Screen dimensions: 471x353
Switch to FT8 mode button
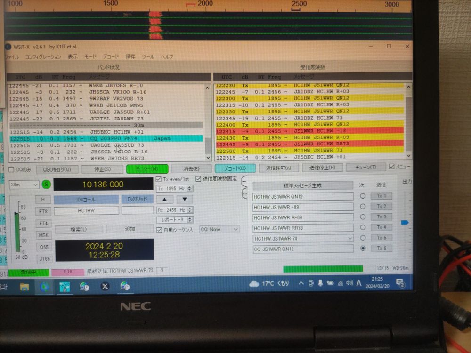click(x=43, y=211)
